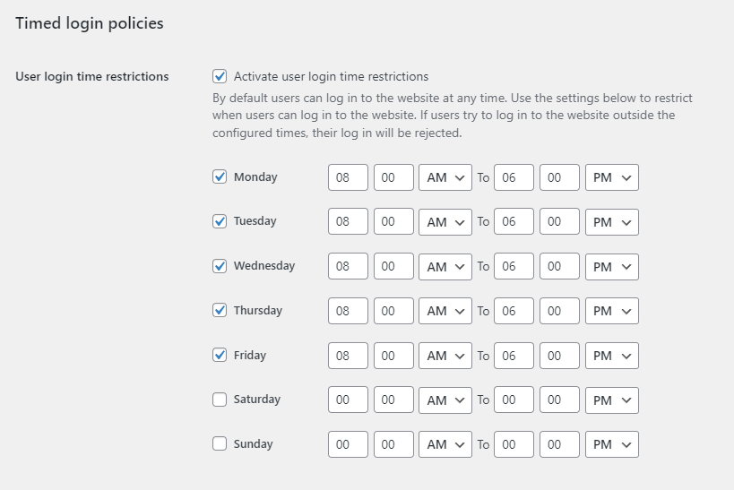The image size is (734, 490).
Task: Select Thursday start minutes field
Action: pos(393,311)
